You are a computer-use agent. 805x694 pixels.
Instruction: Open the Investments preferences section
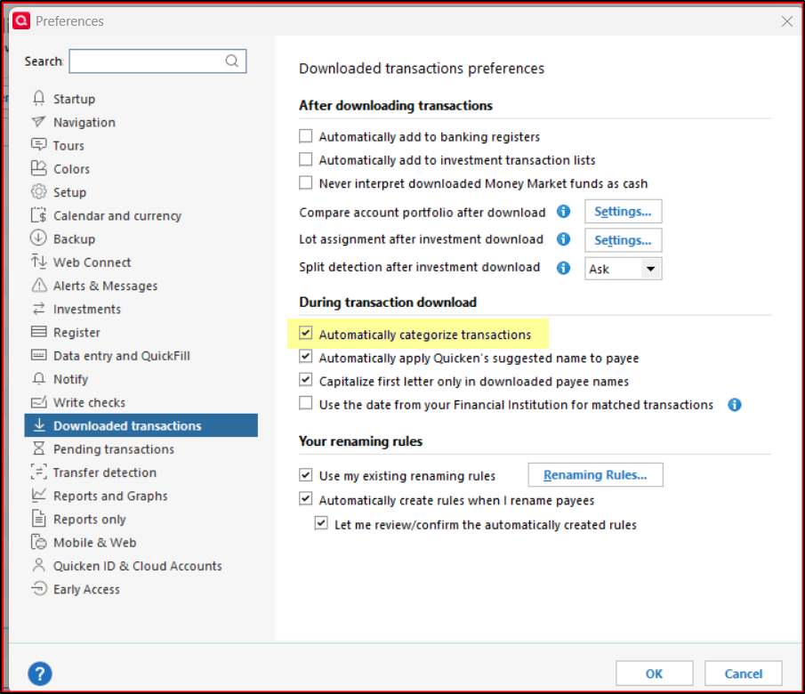click(87, 309)
